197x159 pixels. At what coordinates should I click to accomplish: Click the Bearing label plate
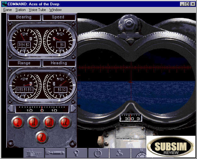coord(24,17)
